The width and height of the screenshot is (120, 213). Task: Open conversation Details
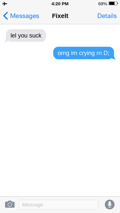[x=107, y=16]
